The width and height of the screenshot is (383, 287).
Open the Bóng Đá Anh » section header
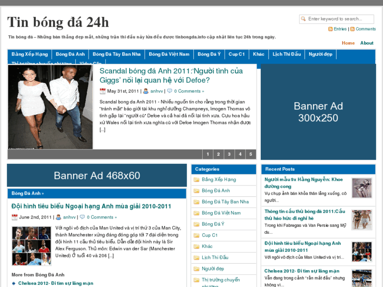tap(27, 193)
